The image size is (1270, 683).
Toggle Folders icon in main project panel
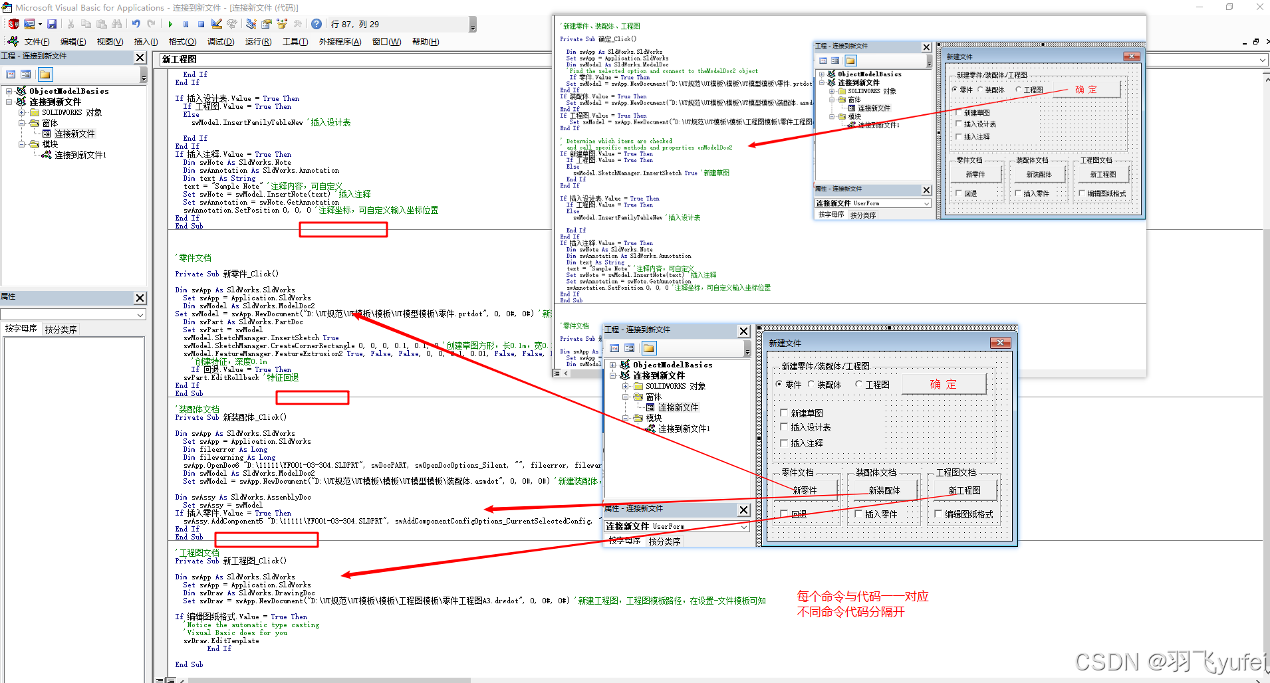45,74
